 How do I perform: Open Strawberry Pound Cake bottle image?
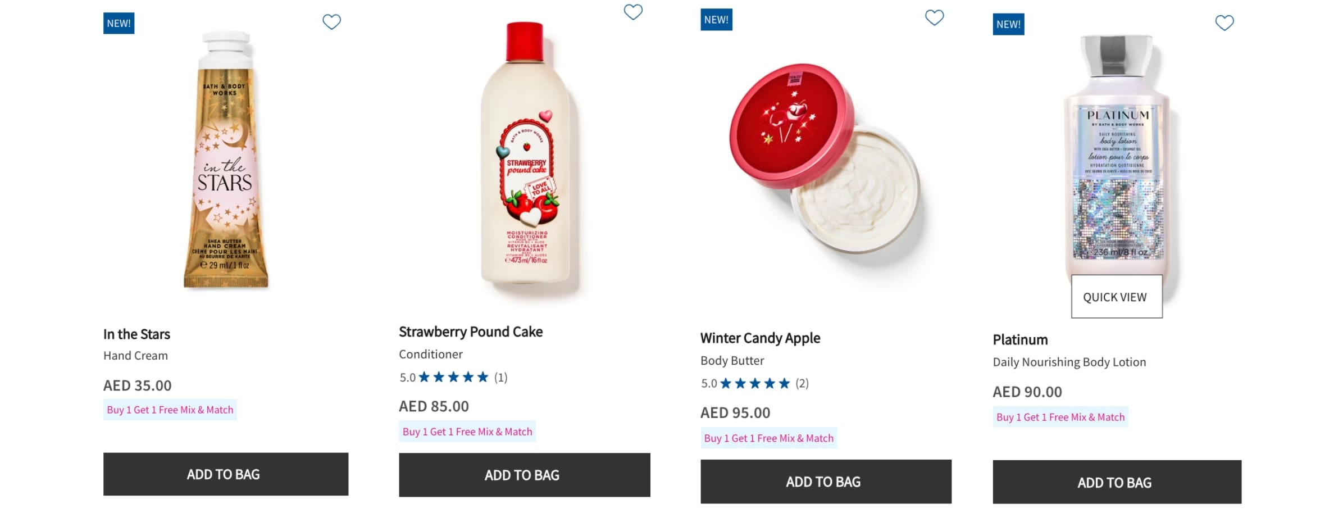[526, 157]
